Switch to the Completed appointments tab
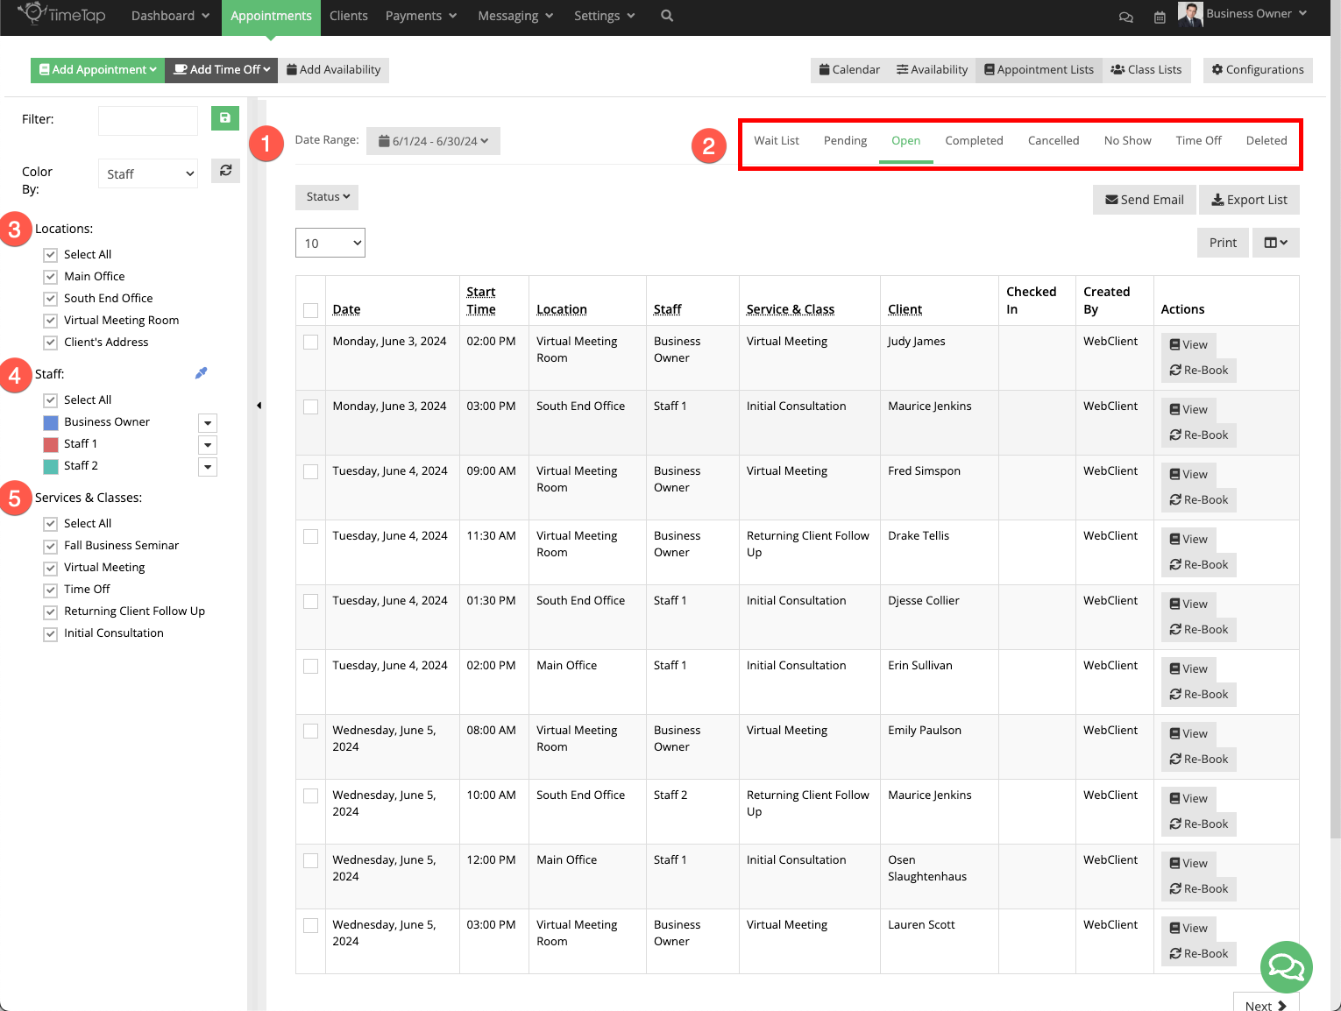 click(x=974, y=140)
